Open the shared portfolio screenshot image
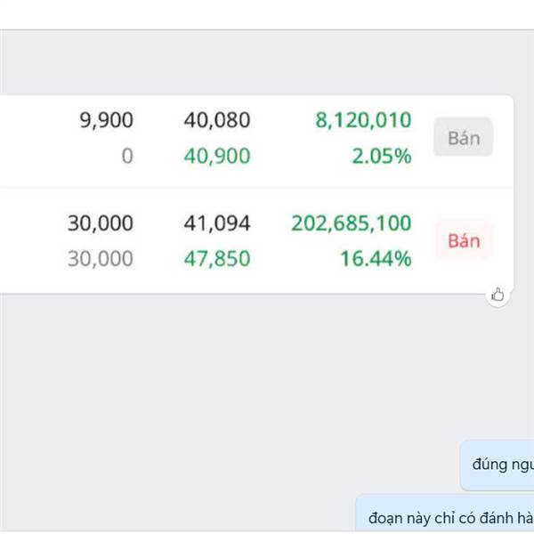Image resolution: width=534 pixels, height=534 pixels. [x=256, y=194]
